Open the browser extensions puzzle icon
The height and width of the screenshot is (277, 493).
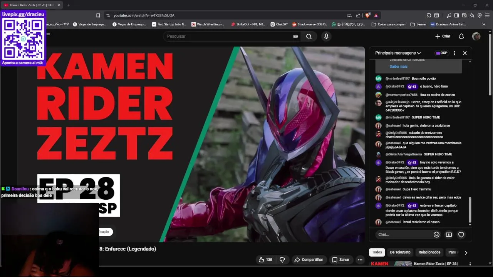coord(429,15)
